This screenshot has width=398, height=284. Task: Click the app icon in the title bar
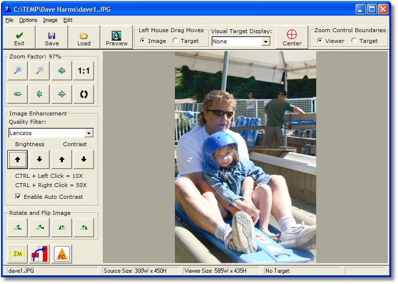[x=8, y=9]
